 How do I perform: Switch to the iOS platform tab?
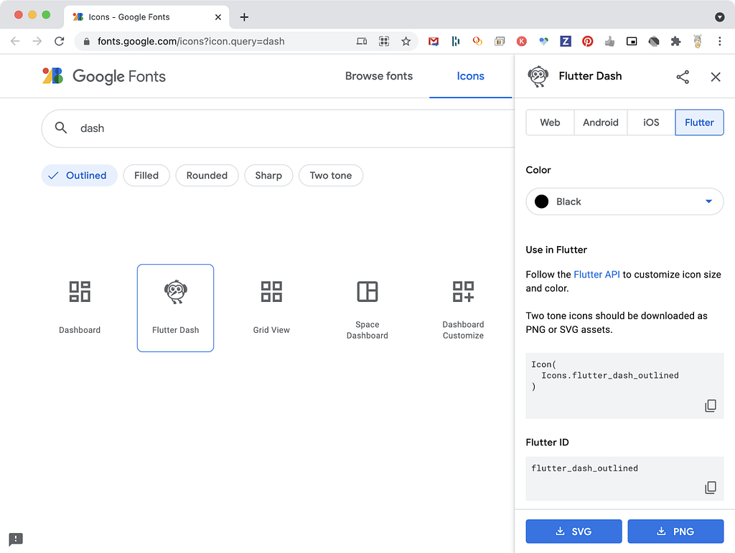tap(651, 122)
